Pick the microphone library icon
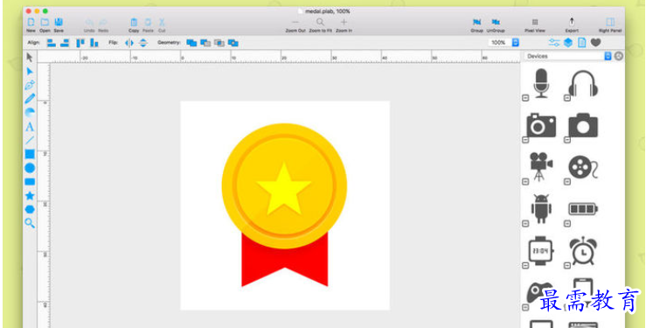 coord(541,83)
